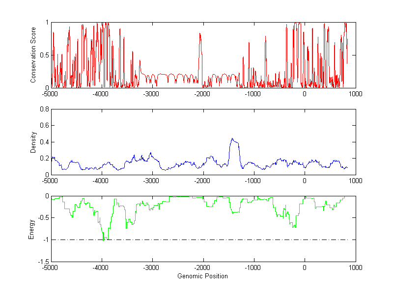
Task: Click the "Density" y-axis label
Action: click(33, 141)
